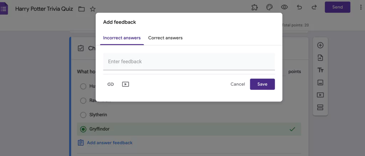Select the Slytherin radio option
This screenshot has height=156, width=365.
[x=83, y=115]
